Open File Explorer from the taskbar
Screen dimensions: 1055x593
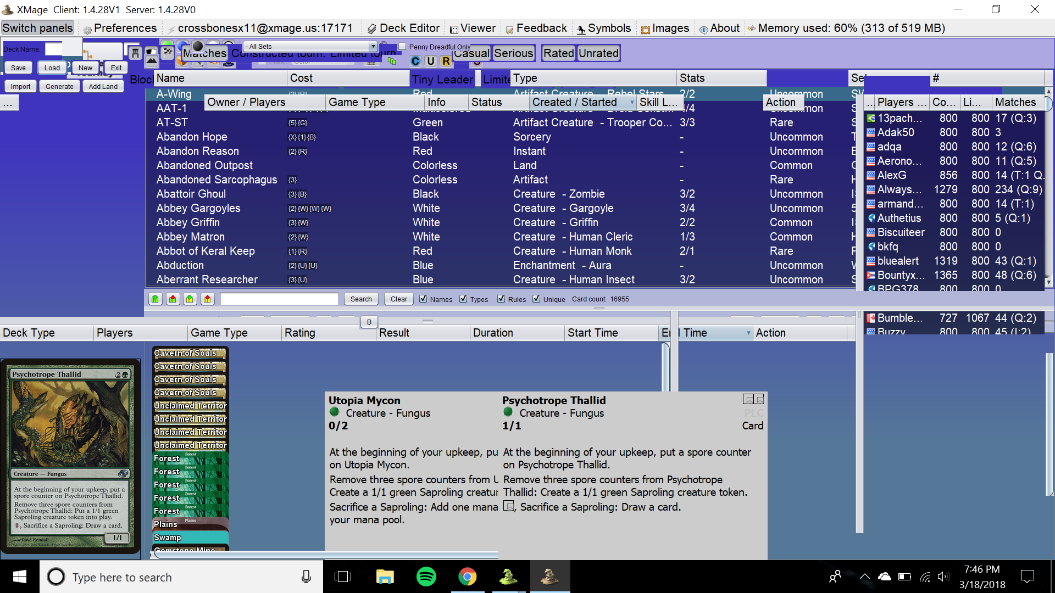point(385,577)
